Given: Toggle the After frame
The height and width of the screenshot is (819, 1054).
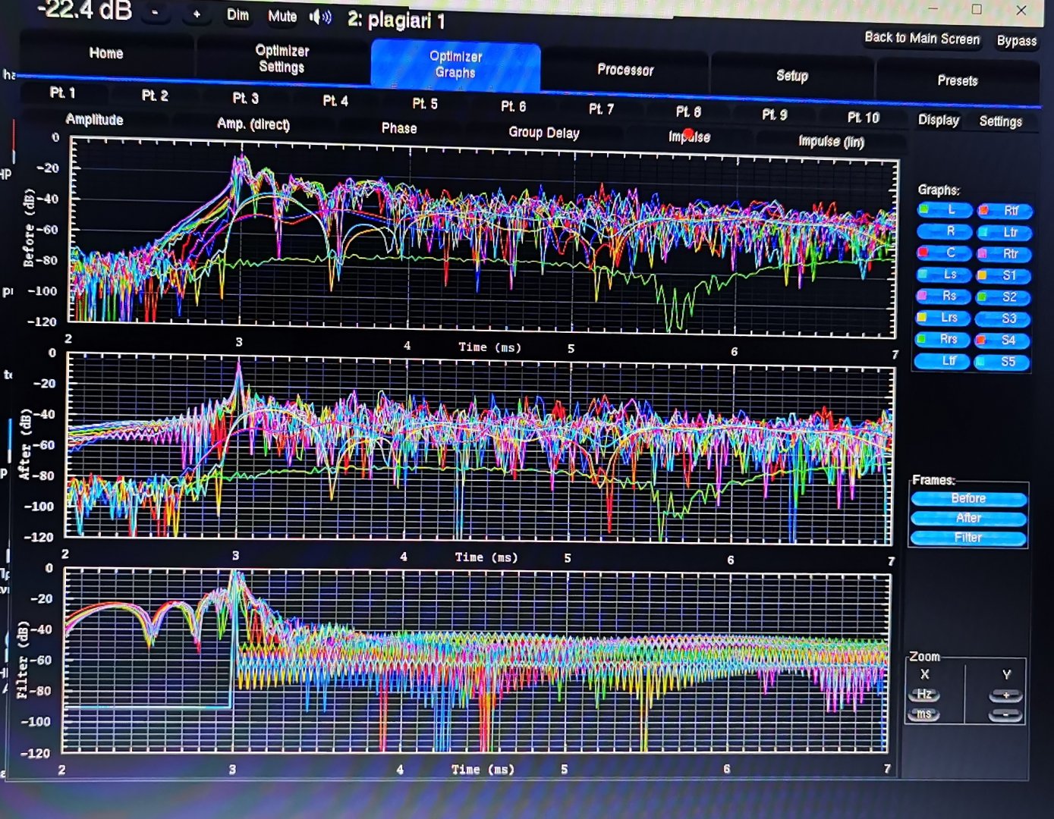Looking at the screenshot, I should coord(968,519).
